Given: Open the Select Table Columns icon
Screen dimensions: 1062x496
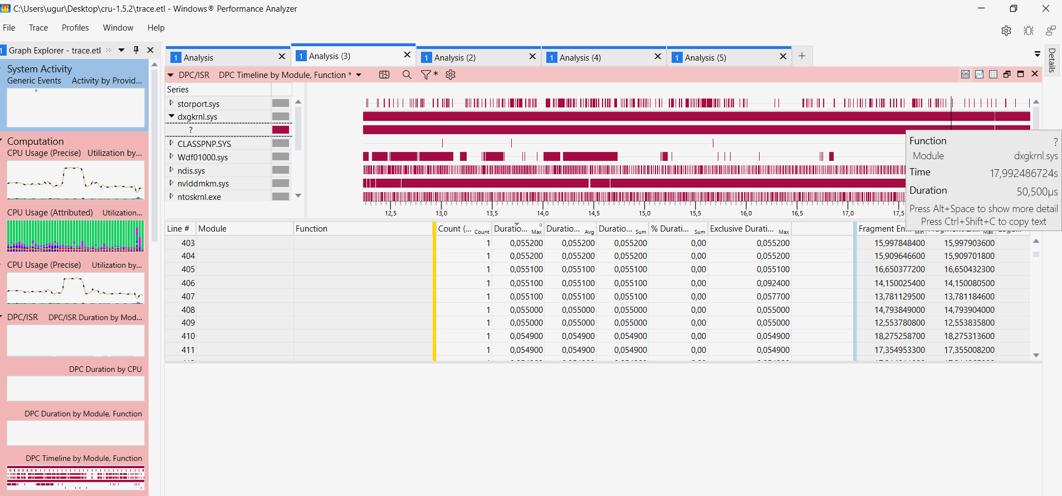Looking at the screenshot, I should [x=384, y=75].
